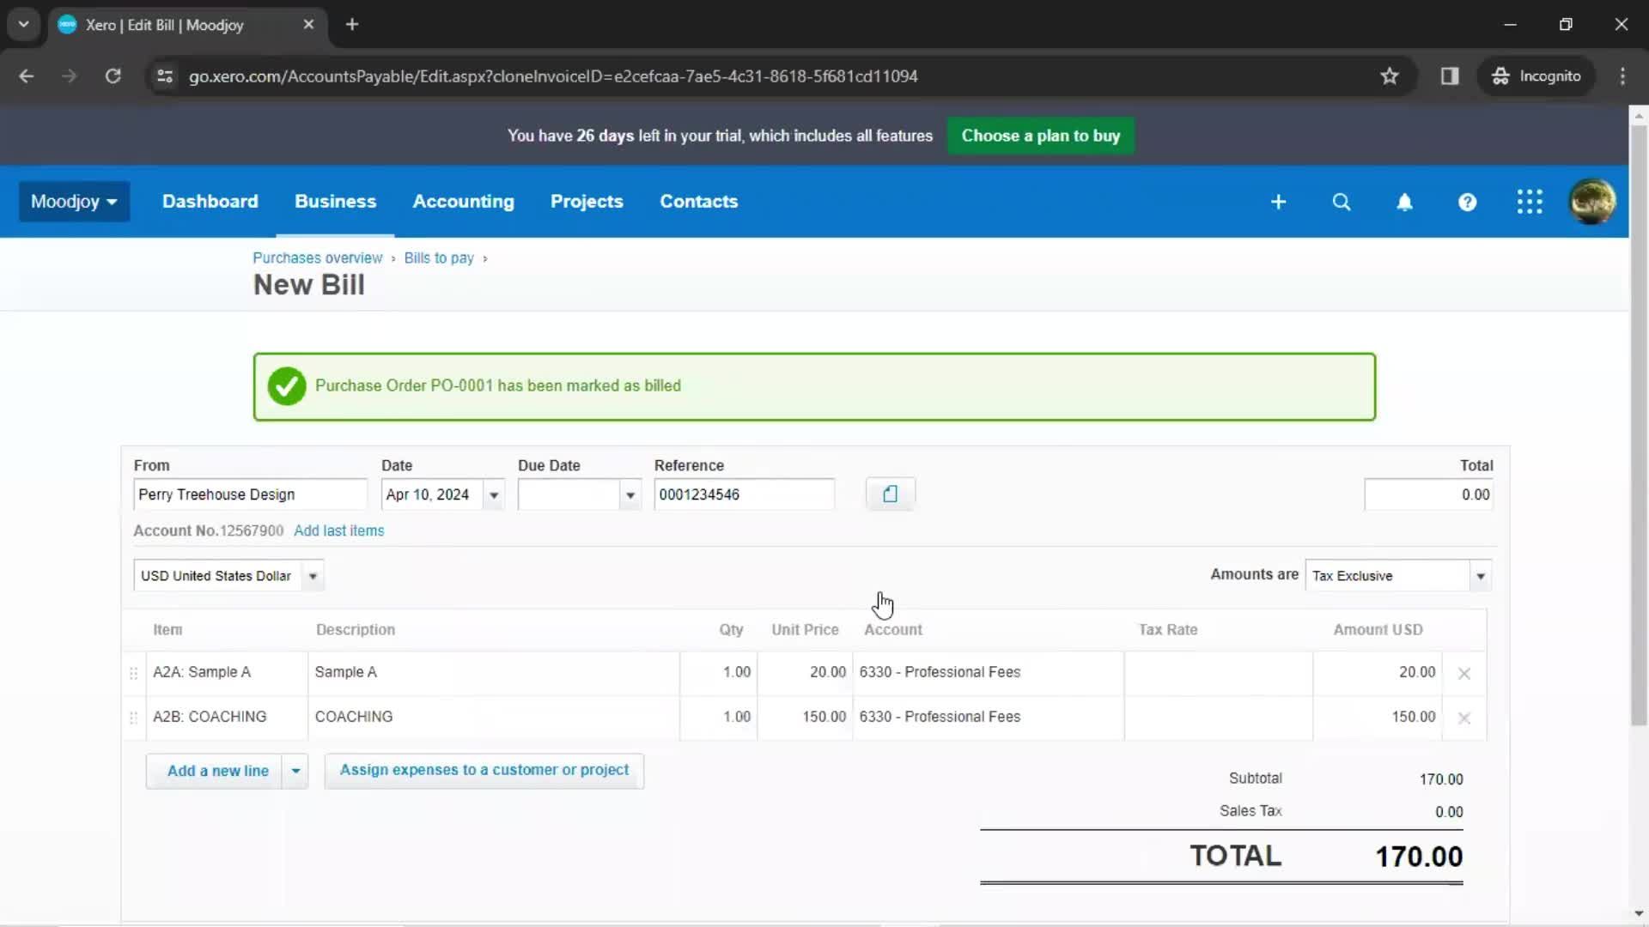
Task: Click the browser reload icon
Action: point(113,76)
